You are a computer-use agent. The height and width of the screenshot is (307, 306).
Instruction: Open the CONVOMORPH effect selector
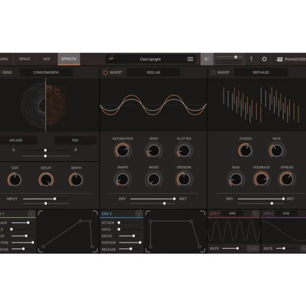click(x=46, y=72)
